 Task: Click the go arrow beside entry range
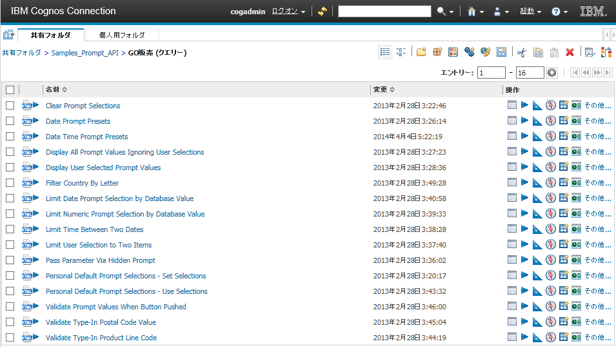click(552, 73)
